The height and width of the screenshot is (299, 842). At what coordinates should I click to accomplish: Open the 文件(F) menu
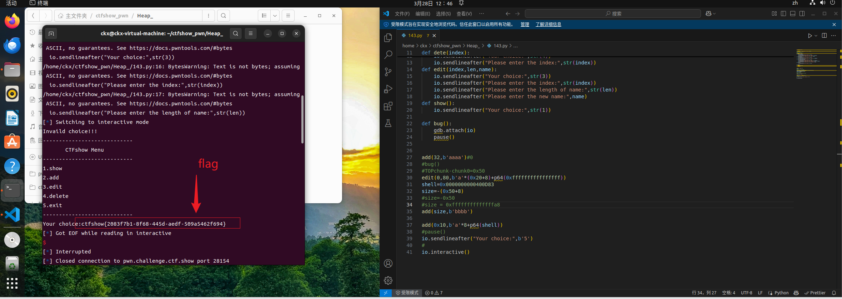point(402,14)
